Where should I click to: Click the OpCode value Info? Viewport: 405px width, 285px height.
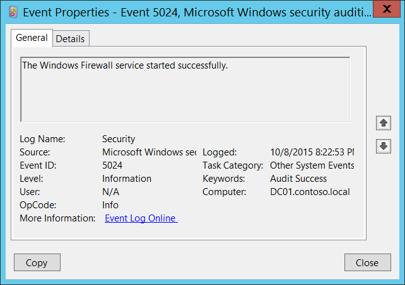click(110, 204)
